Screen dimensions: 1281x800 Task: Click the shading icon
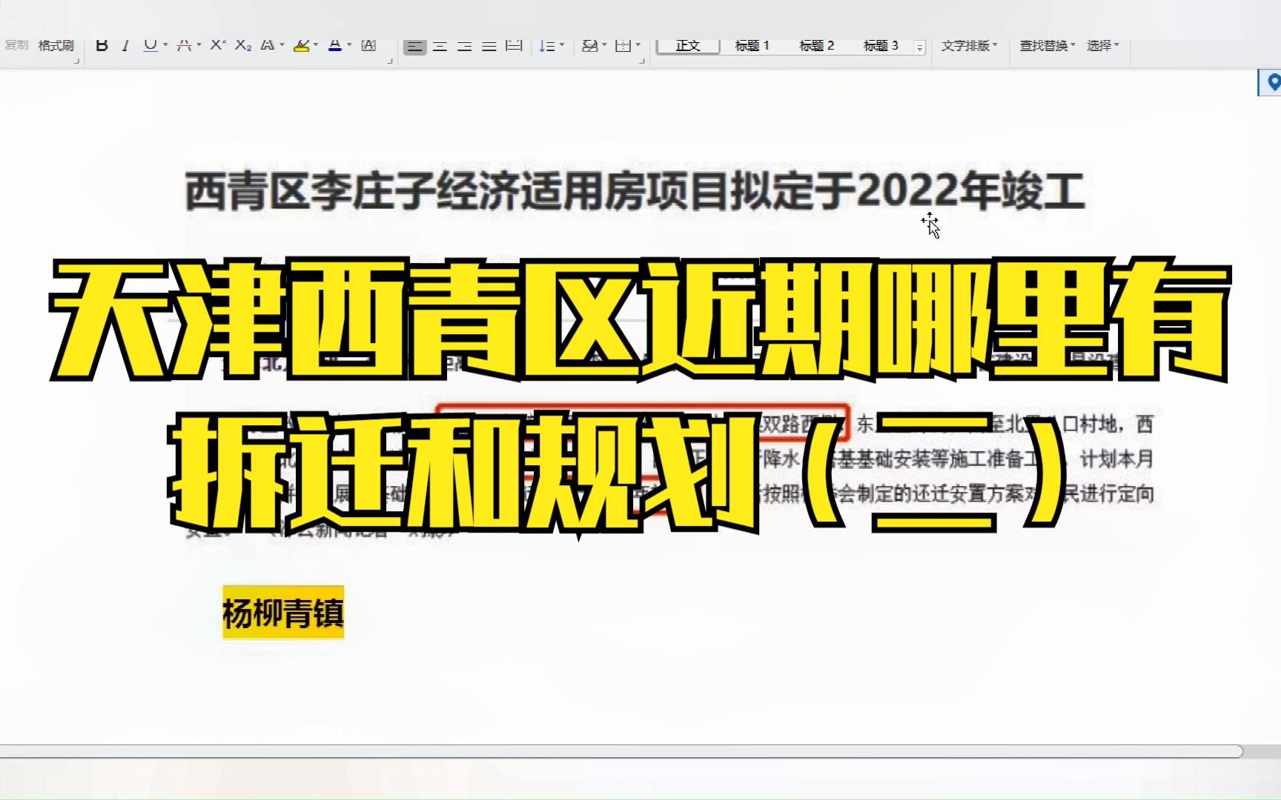click(590, 46)
